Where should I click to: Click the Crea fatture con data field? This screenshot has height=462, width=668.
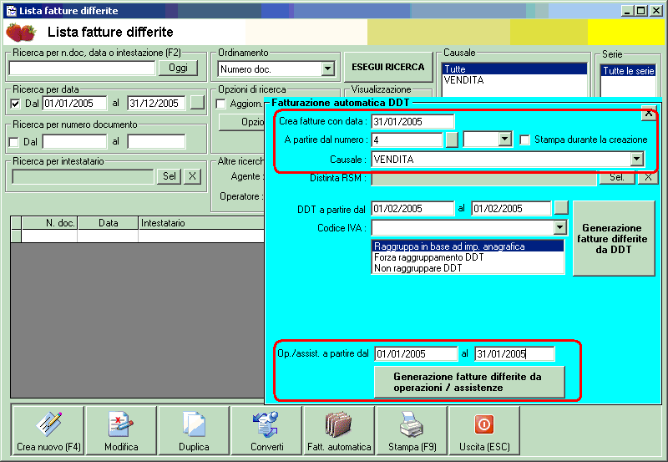[x=412, y=121]
